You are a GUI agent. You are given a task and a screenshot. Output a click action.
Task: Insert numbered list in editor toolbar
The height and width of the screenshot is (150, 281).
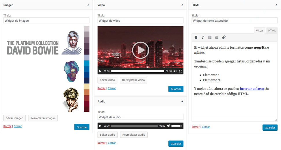217,37
